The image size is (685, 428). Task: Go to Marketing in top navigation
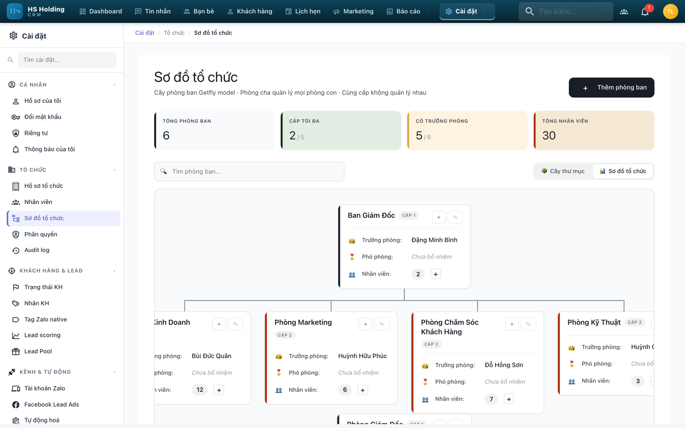point(353,12)
